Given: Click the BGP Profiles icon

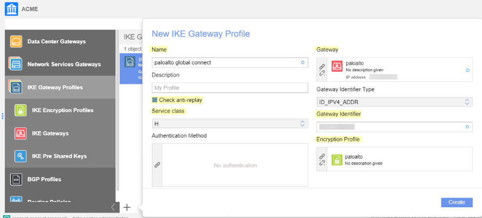Looking at the screenshot, I should (16, 179).
